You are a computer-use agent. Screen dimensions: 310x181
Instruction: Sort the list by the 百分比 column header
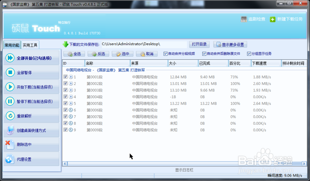coord(240,63)
